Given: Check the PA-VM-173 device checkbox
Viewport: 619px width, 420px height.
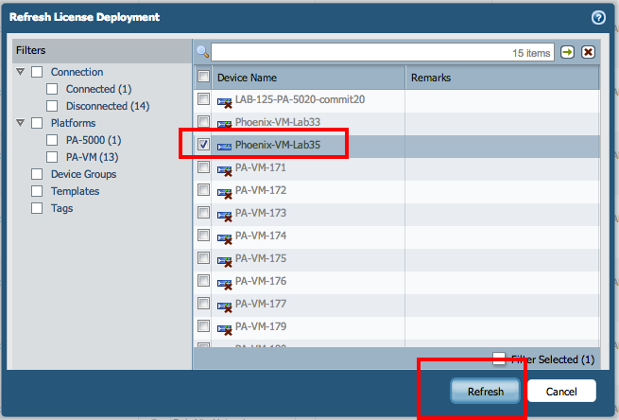Looking at the screenshot, I should point(204,213).
